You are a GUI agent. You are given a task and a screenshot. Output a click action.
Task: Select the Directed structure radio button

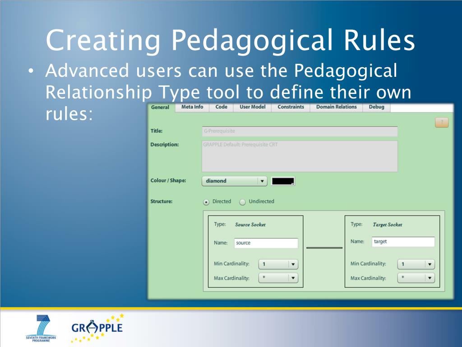pyautogui.click(x=206, y=202)
